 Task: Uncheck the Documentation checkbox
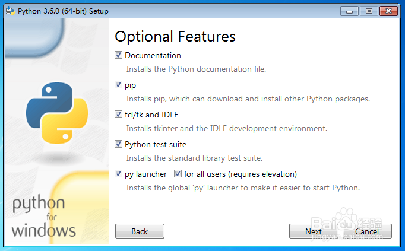click(119, 55)
